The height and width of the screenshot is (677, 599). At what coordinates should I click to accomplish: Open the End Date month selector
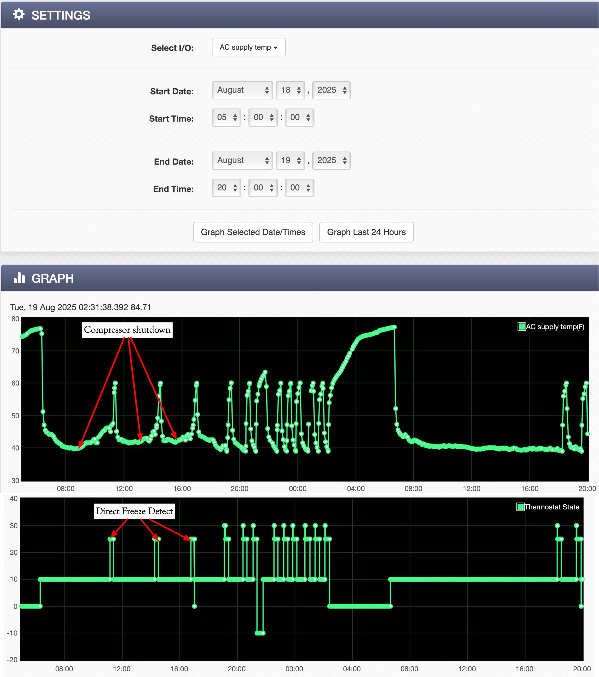coord(242,161)
